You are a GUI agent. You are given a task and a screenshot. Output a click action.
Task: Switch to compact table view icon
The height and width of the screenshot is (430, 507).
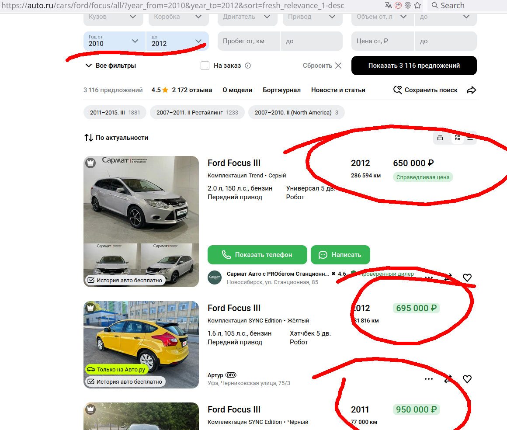[x=470, y=138]
